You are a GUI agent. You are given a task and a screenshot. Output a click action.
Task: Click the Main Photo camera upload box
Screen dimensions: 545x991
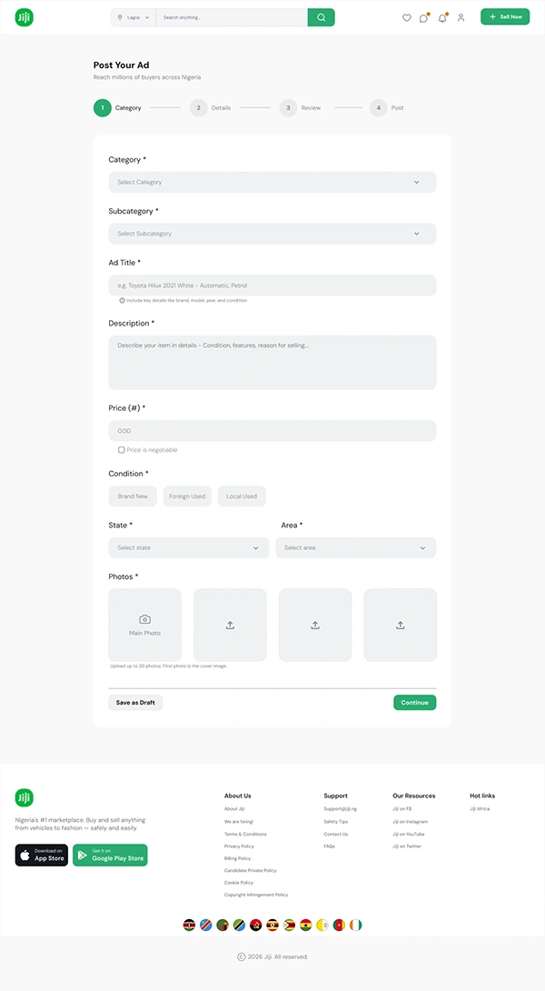[144, 625]
